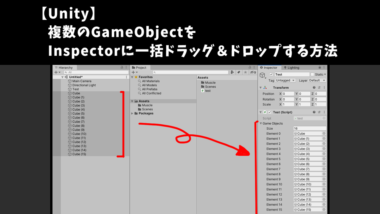Open the Transform help documentation icon

coord(314,88)
